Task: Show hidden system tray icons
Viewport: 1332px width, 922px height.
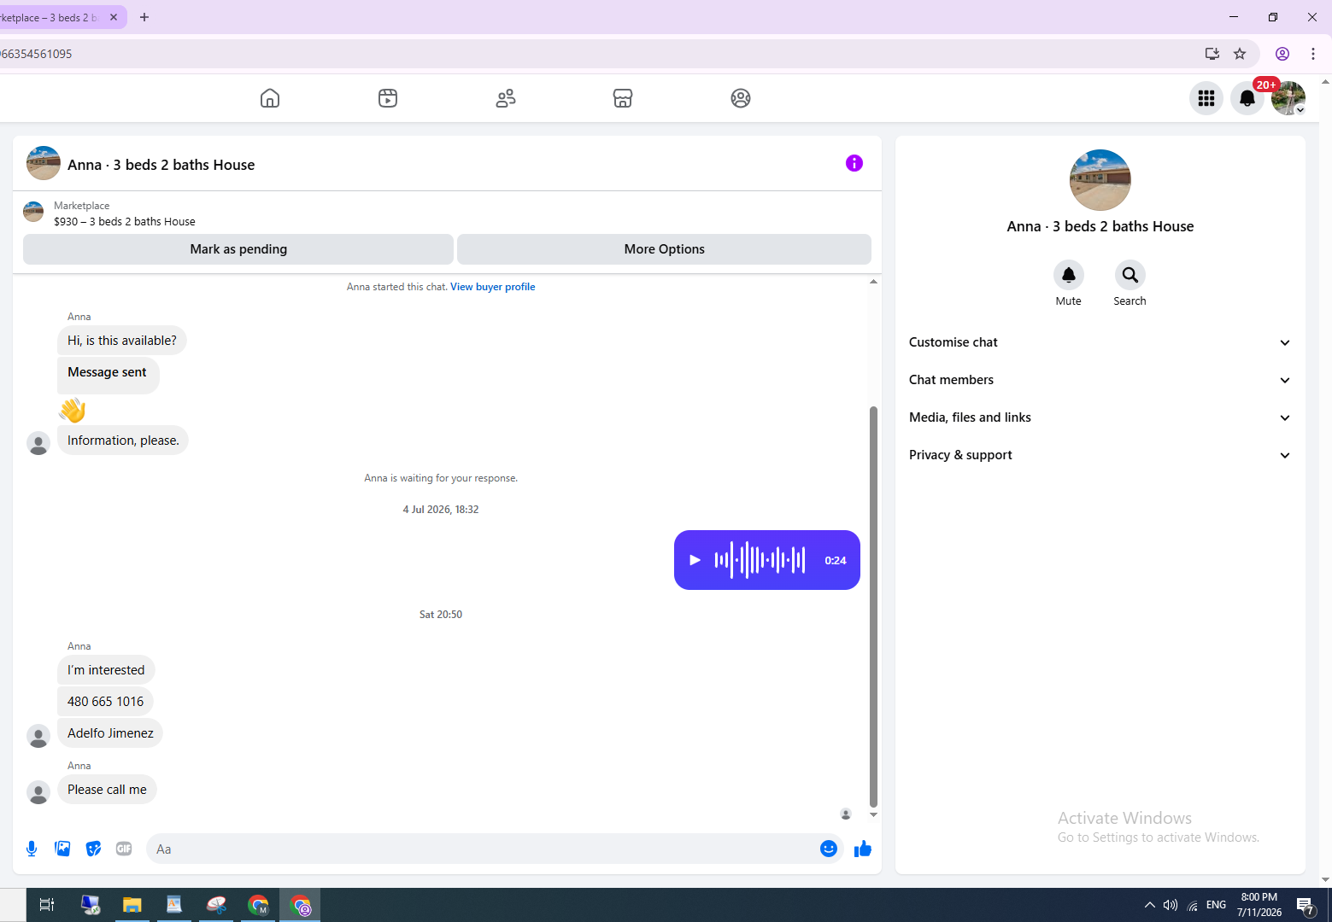Action: [1150, 905]
